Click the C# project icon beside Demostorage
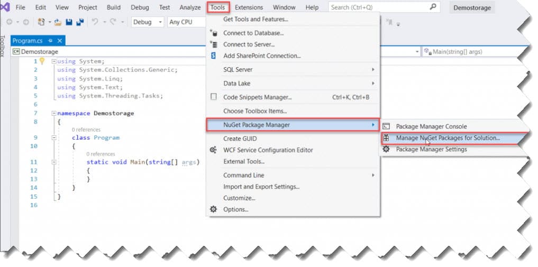Image resolution: width=538 pixels, height=267 pixels. pyautogui.click(x=16, y=52)
